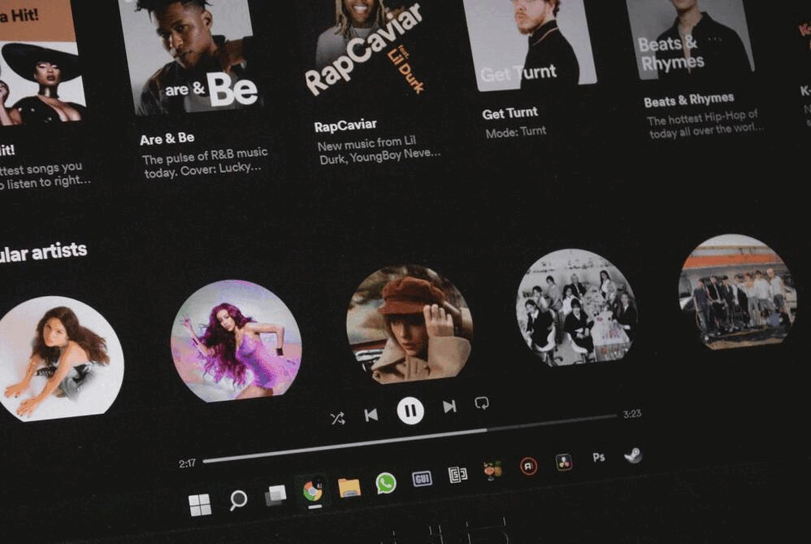Launch Steam from the taskbar
This screenshot has width=811, height=544.
tap(633, 455)
